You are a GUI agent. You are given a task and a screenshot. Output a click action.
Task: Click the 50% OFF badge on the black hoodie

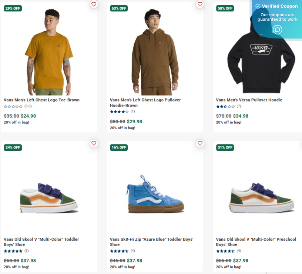[225, 8]
